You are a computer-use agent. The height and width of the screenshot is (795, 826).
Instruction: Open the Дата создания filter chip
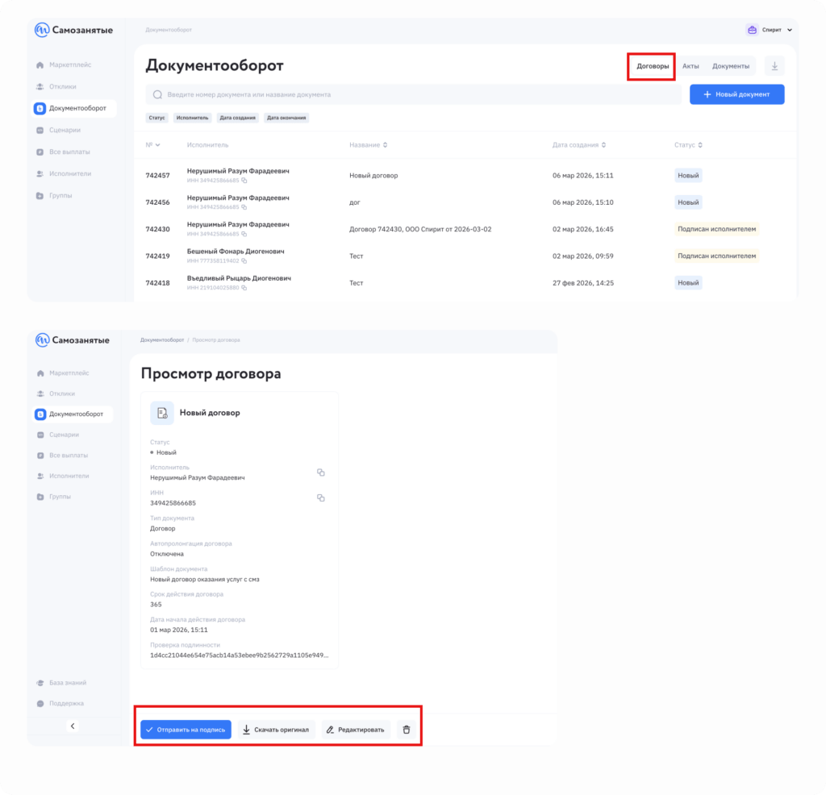click(237, 118)
